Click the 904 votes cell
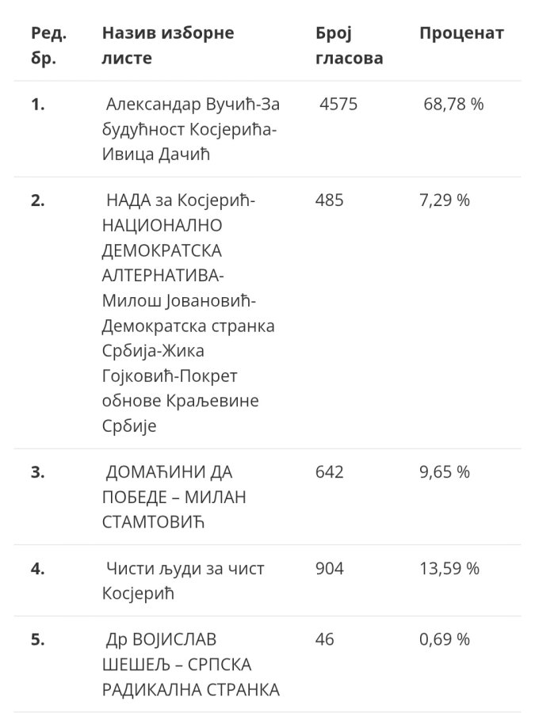Viewport: 535px width, 713px height. click(330, 568)
